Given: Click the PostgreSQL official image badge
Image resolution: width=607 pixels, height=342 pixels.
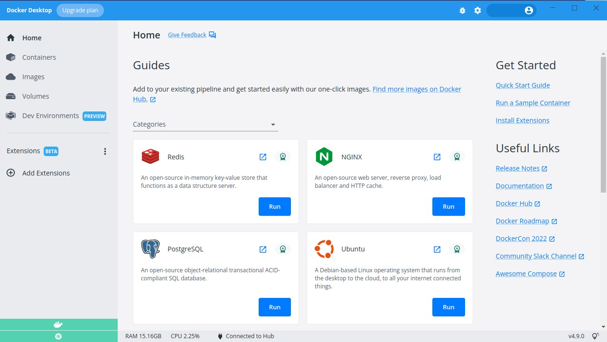Looking at the screenshot, I should tap(283, 249).
